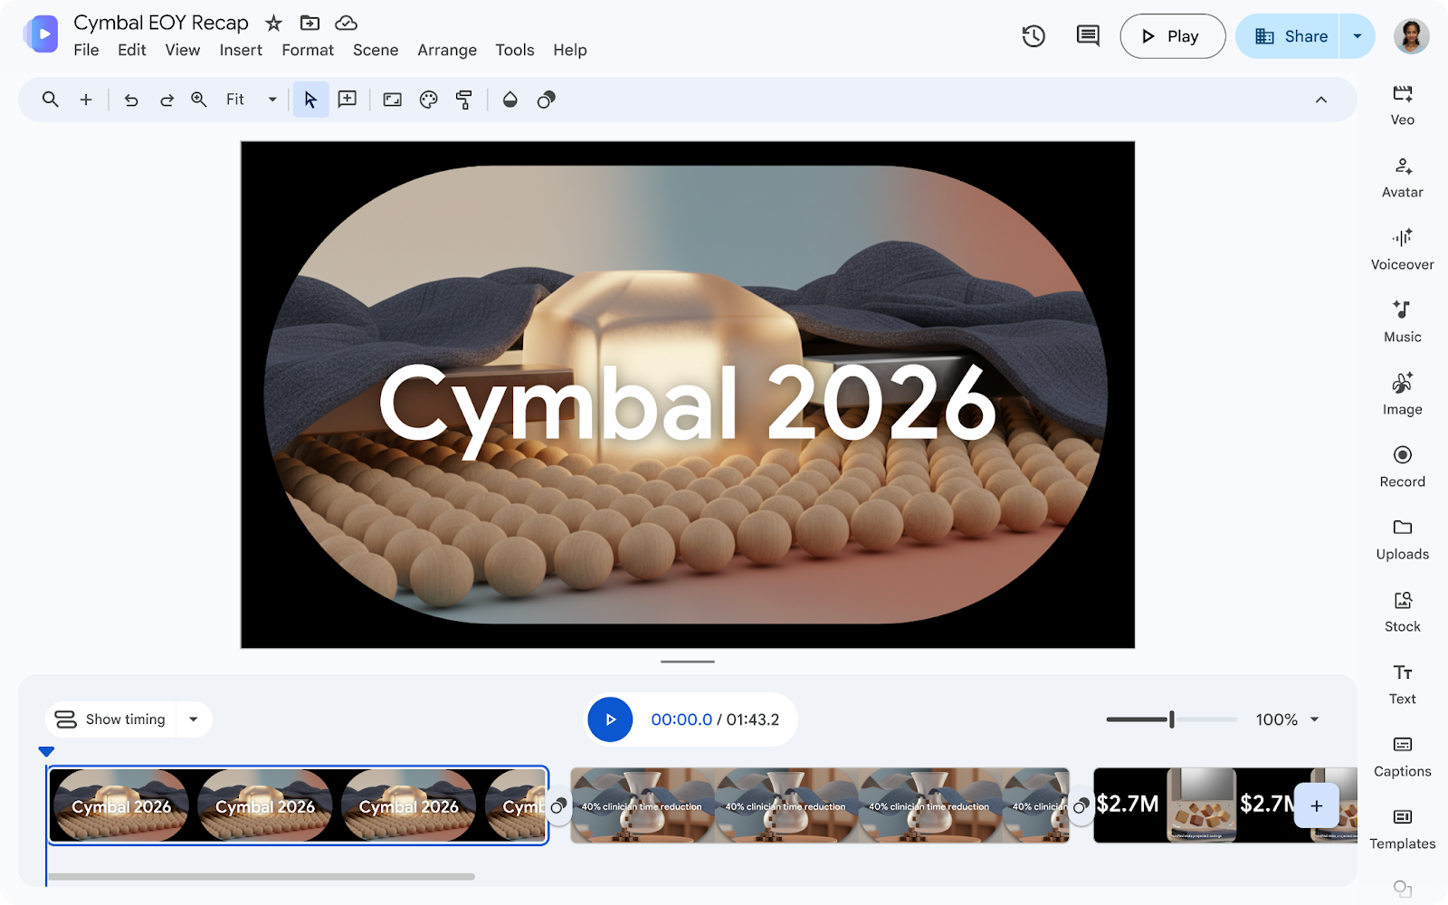Click the add comment toolbar icon
The image size is (1448, 905).
coord(348,100)
